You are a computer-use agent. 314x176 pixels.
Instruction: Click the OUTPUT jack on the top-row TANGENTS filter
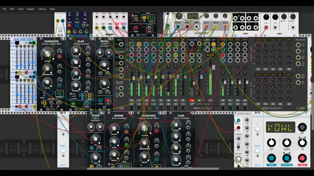59,93
